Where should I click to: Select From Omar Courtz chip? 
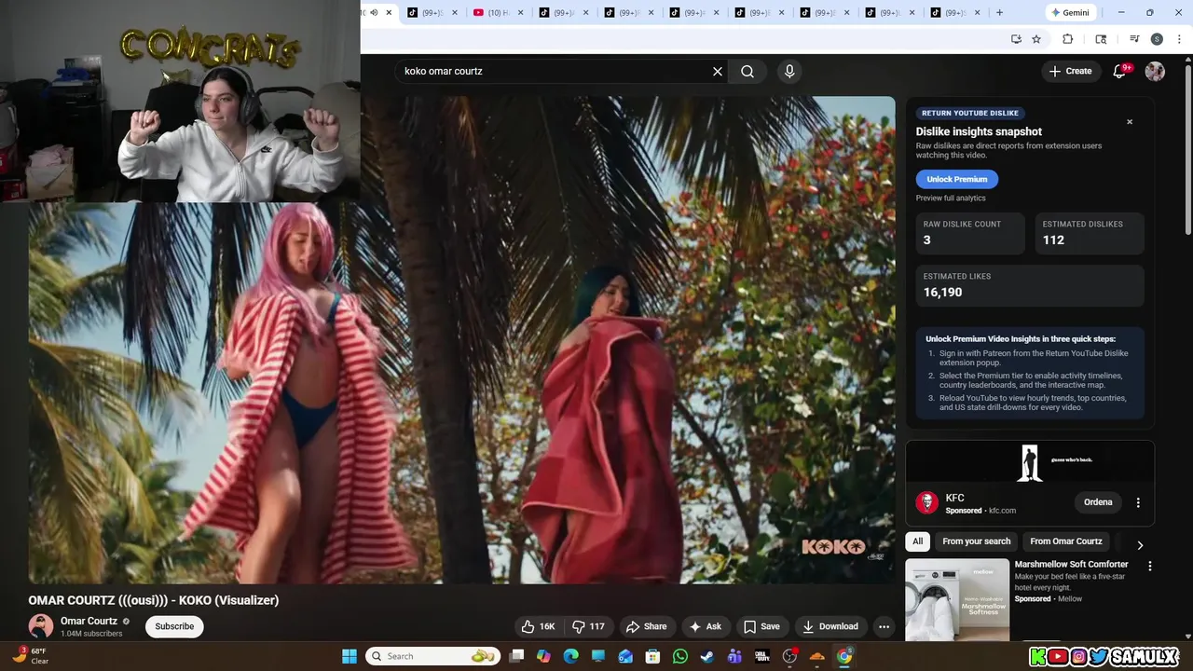(x=1065, y=541)
